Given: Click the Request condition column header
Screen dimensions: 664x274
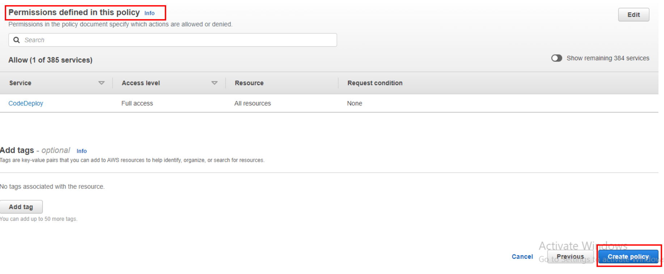Looking at the screenshot, I should (x=375, y=83).
